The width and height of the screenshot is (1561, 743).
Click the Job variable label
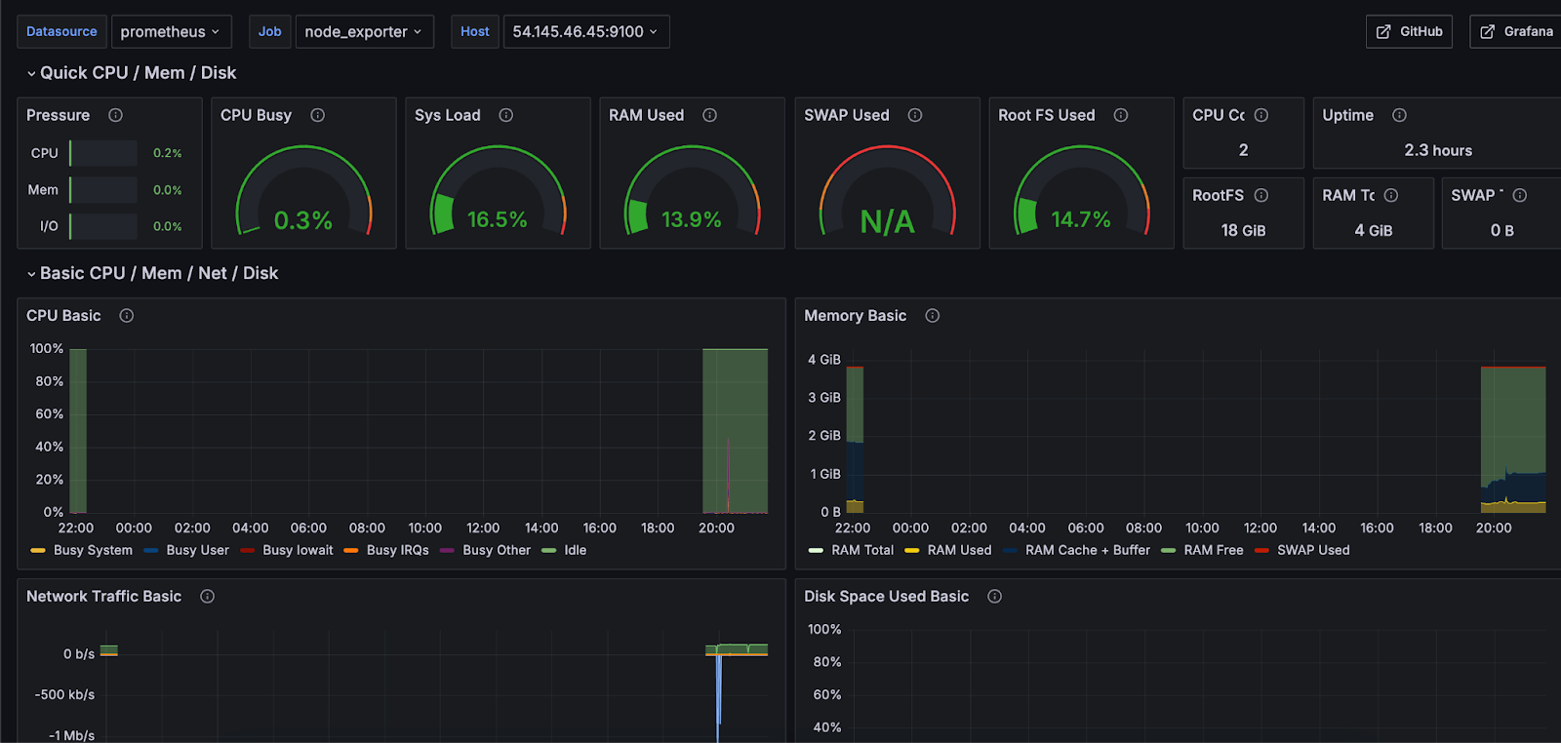270,32
